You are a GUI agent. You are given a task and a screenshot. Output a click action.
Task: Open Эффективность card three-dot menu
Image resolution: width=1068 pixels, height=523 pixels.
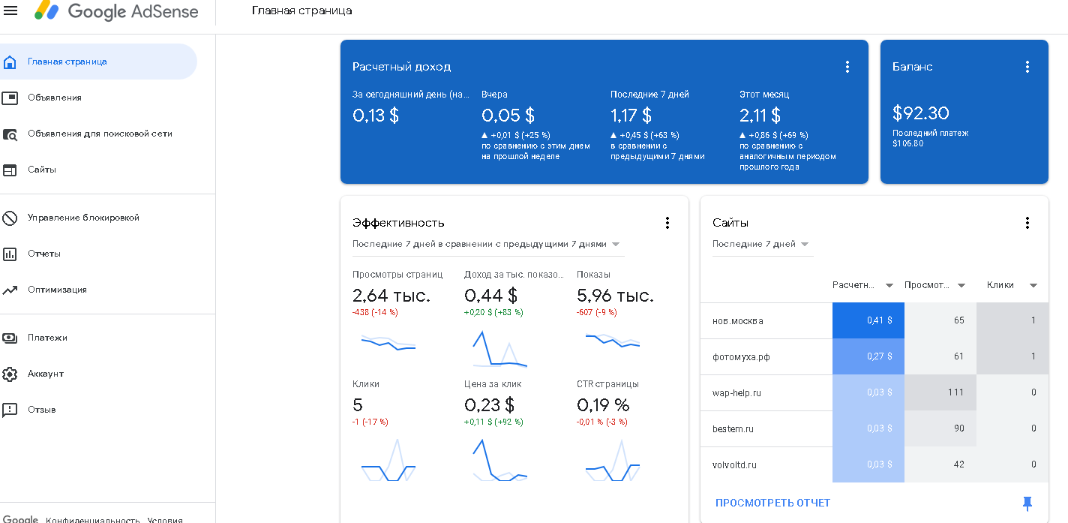click(x=667, y=223)
